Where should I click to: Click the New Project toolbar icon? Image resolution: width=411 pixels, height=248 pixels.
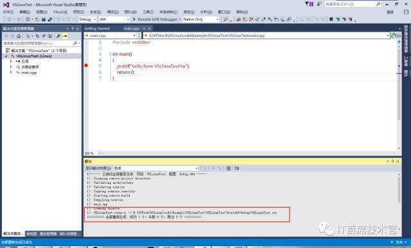[x=28, y=19]
